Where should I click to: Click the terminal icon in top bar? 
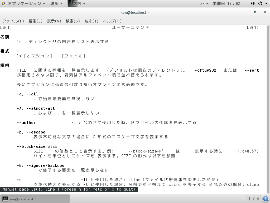tap(70, 3)
